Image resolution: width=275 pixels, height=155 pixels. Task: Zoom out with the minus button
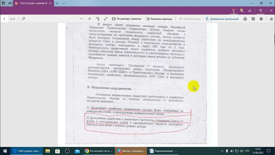coord(81,19)
